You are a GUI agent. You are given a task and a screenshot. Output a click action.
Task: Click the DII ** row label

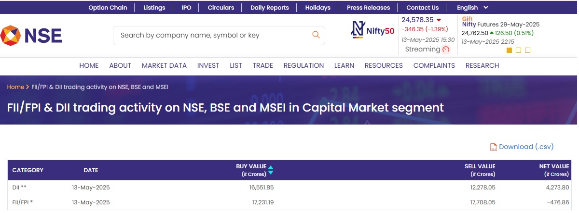(x=19, y=188)
